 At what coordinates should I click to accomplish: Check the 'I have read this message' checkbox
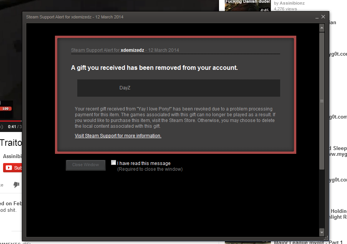pyautogui.click(x=113, y=163)
